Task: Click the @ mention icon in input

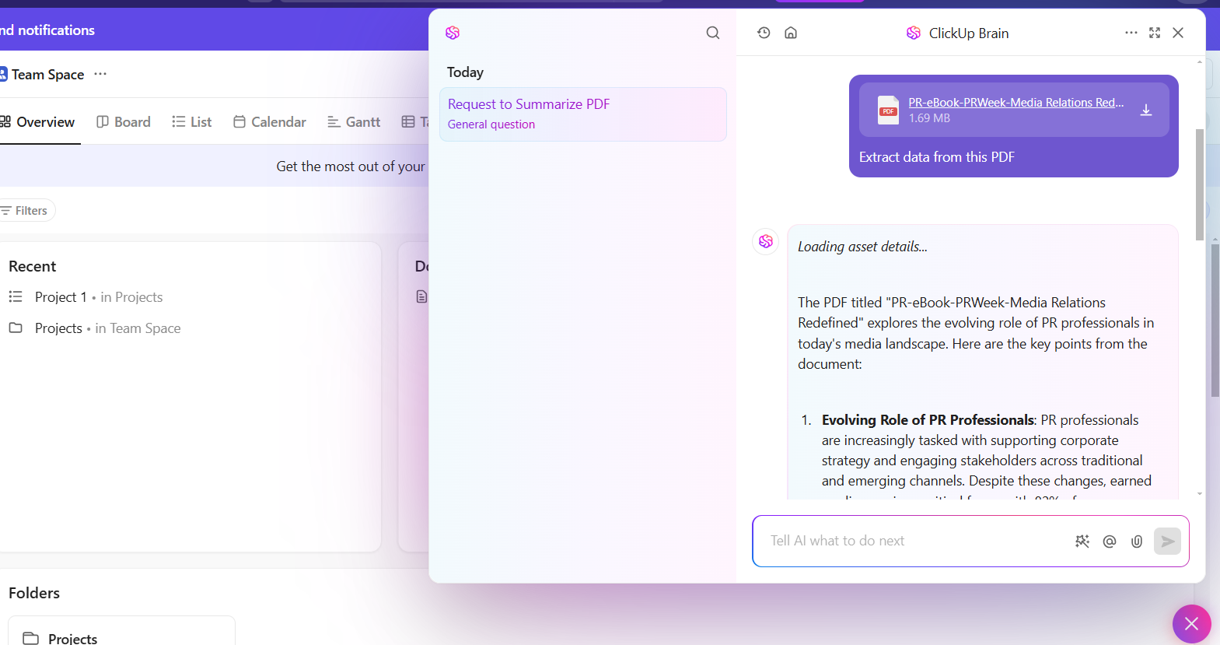Action: (x=1110, y=541)
